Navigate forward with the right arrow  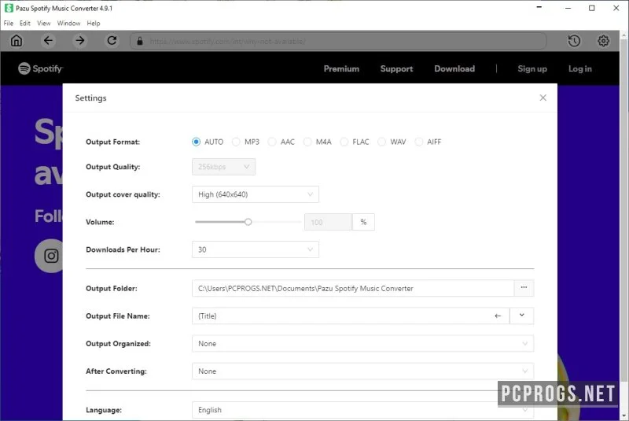[80, 41]
